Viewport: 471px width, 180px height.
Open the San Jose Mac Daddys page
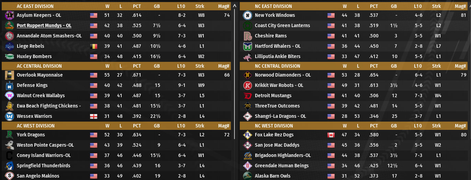(277, 145)
